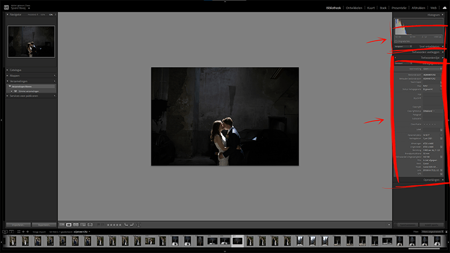450x253 pixels.
Task: Collapse the Histogram panel
Action: pyautogui.click(x=443, y=15)
